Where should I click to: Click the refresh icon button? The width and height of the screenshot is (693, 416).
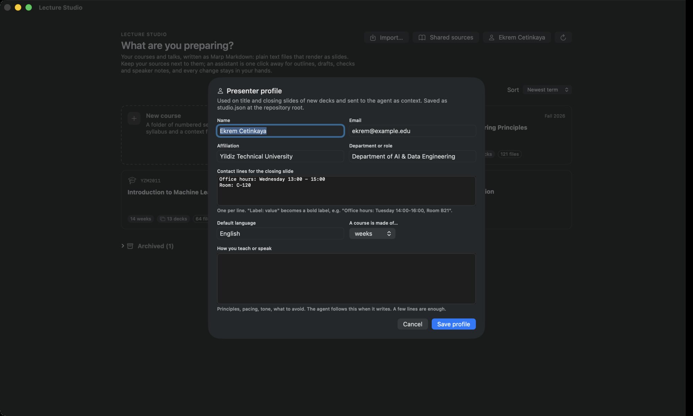563,37
